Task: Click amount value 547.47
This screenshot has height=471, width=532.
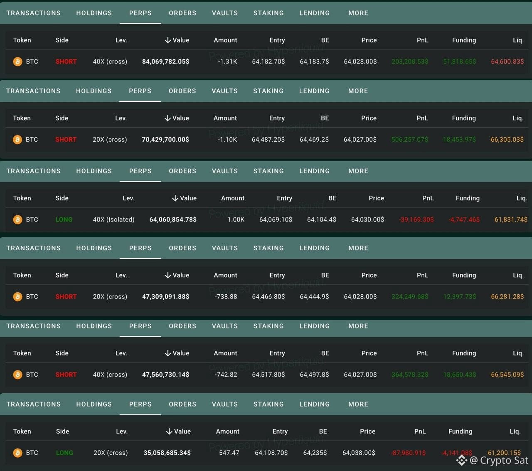Action: (229, 453)
